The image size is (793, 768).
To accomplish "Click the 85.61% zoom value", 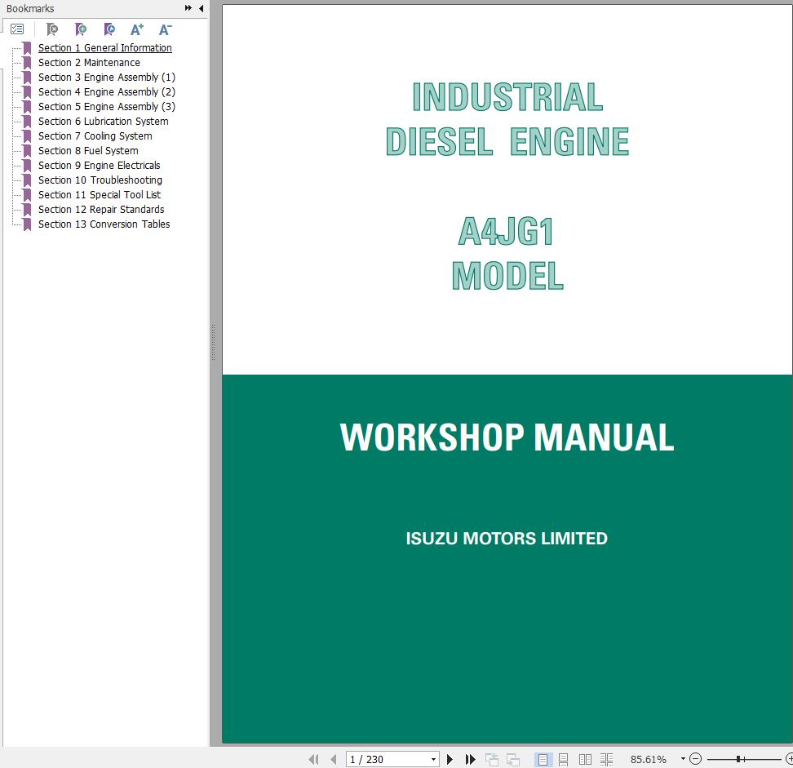I will click(648, 759).
